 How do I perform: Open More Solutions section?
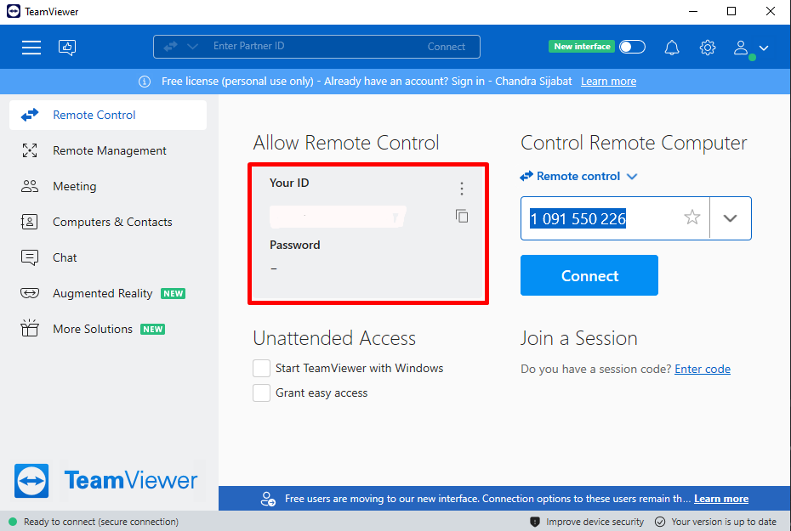coord(108,329)
